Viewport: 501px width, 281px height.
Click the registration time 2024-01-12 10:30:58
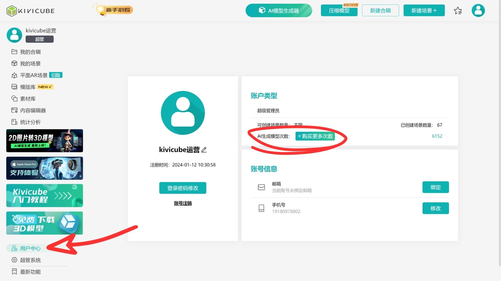point(194,165)
